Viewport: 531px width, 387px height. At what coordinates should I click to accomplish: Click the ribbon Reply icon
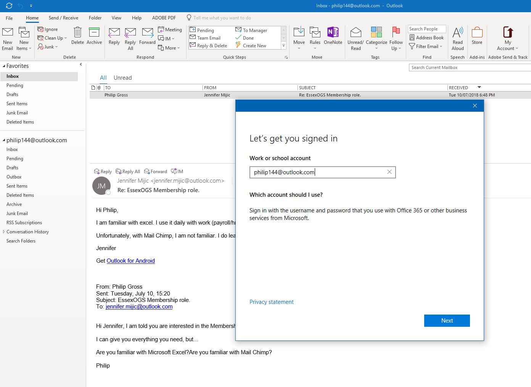pyautogui.click(x=114, y=33)
